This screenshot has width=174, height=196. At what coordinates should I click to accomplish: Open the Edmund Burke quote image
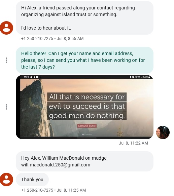(84, 107)
